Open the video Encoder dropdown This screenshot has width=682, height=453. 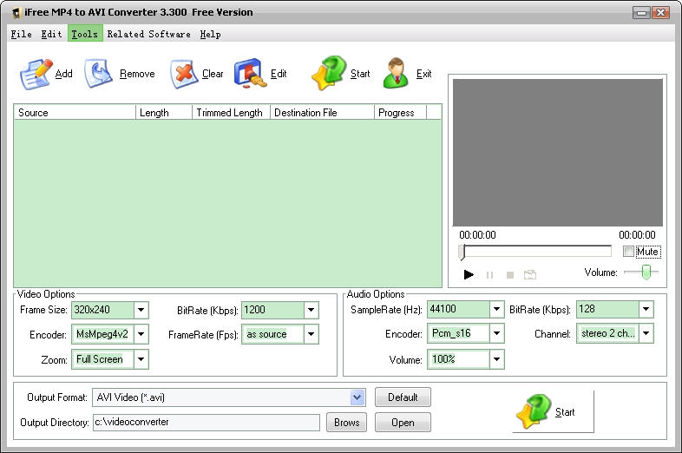pos(141,334)
